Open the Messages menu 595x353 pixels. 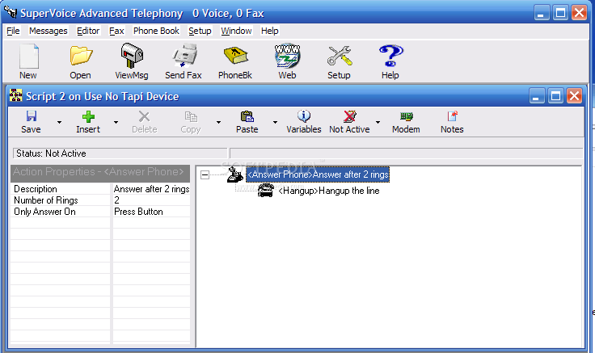49,31
